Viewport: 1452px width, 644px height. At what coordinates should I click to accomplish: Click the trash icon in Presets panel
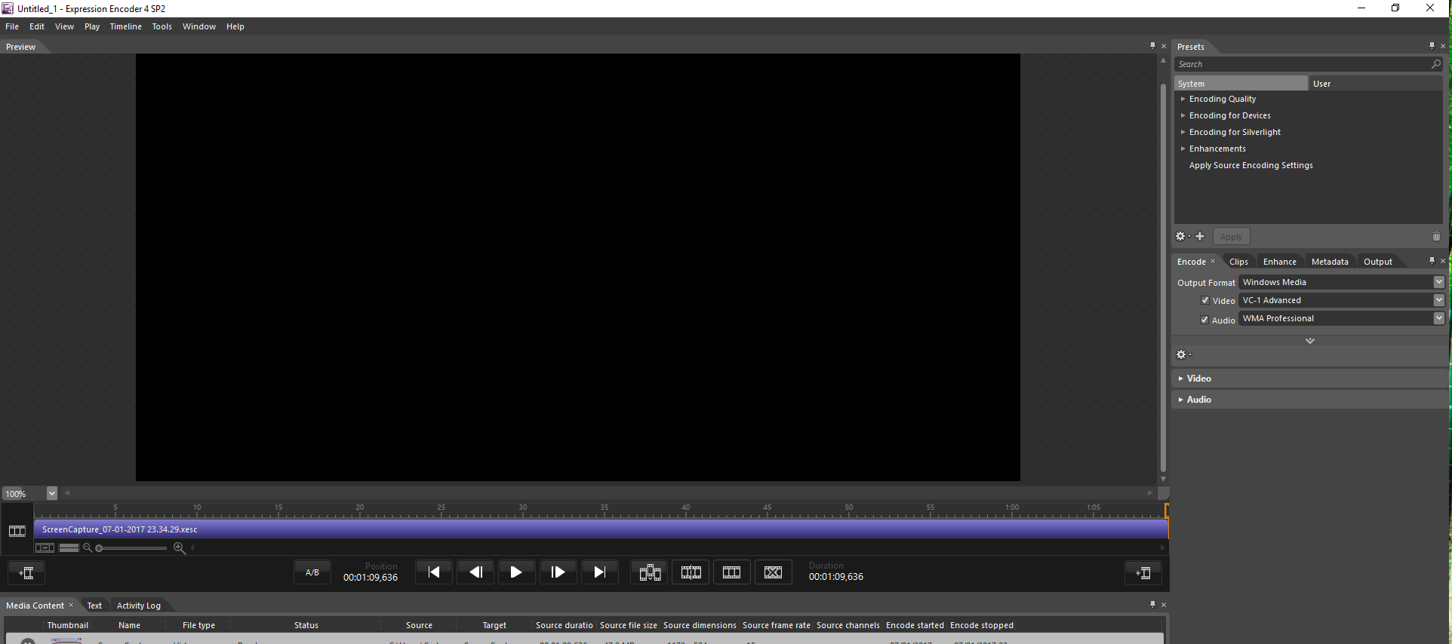click(x=1436, y=237)
